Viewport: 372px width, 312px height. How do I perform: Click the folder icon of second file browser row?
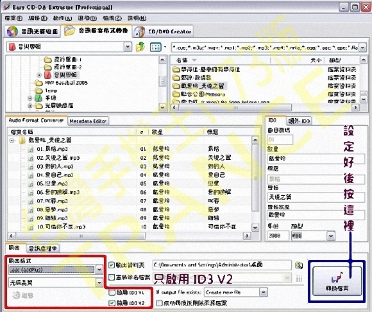176,78
